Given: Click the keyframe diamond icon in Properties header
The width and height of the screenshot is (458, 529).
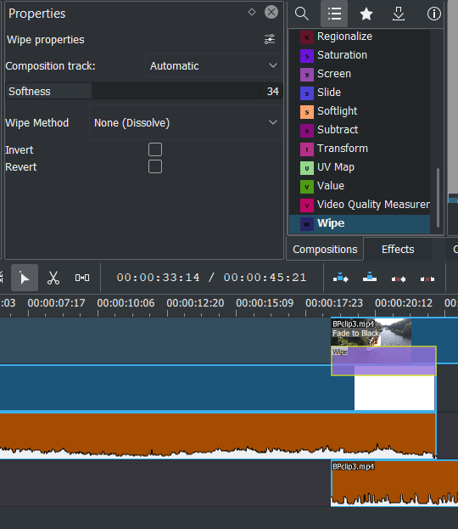Looking at the screenshot, I should pos(252,12).
